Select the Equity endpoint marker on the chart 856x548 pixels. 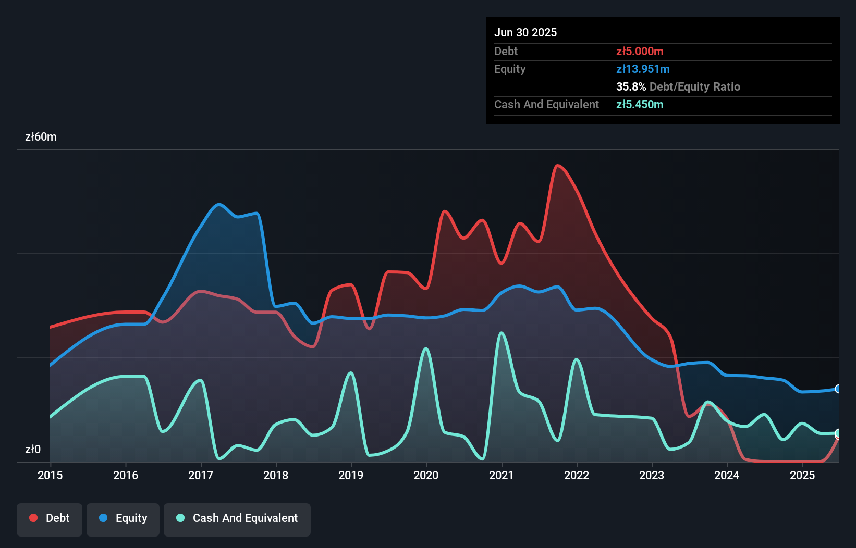(x=837, y=389)
